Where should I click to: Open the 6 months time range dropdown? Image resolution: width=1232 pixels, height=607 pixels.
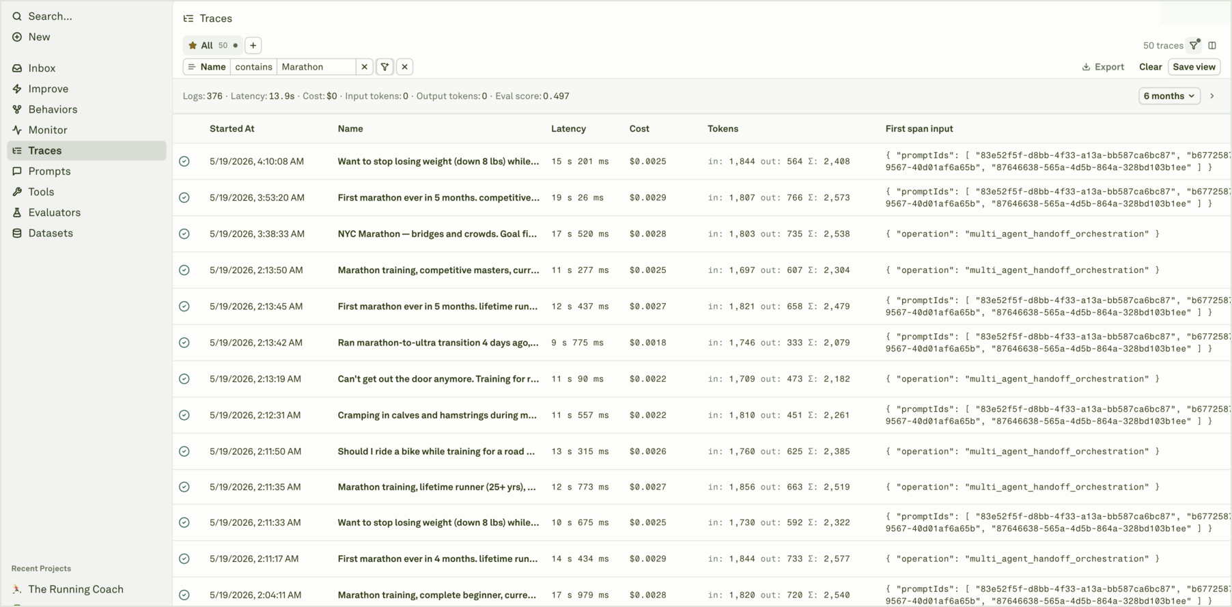coord(1169,96)
